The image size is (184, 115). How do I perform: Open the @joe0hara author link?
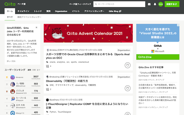[54, 100]
